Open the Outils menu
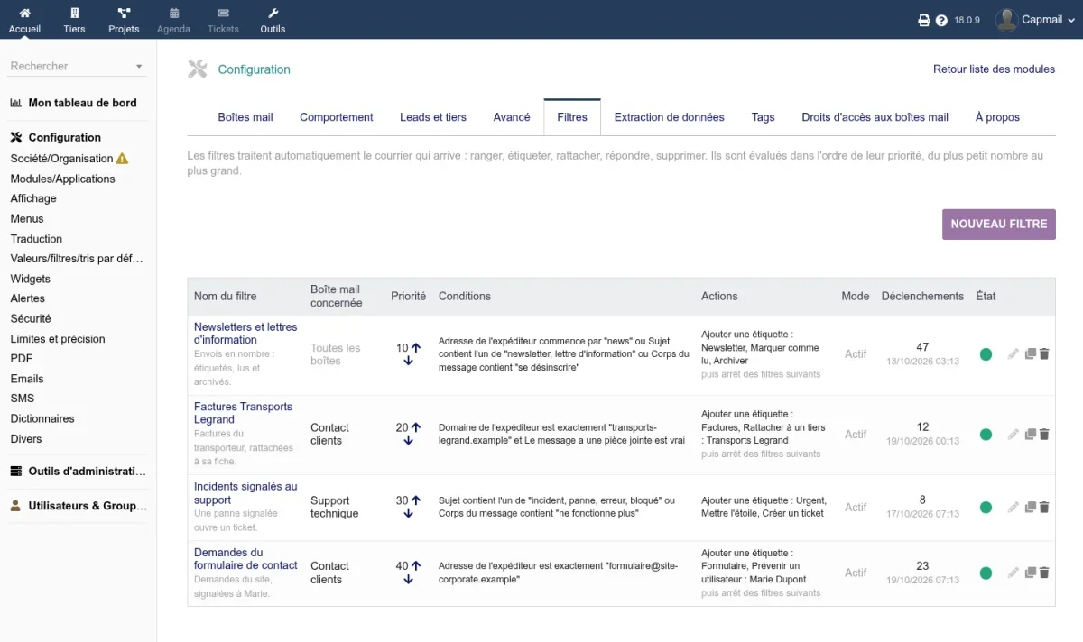 [273, 20]
